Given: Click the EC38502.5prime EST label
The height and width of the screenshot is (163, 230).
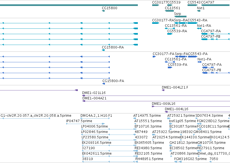Looking at the screenshot, I should (x=183, y=148).
